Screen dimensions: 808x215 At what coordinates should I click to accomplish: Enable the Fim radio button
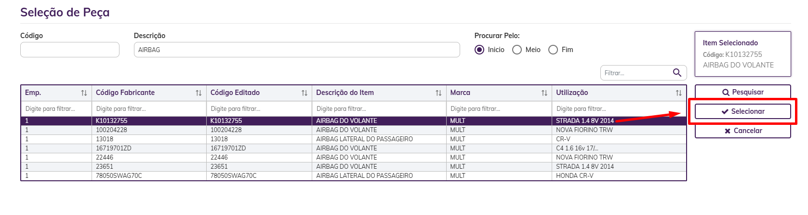553,50
